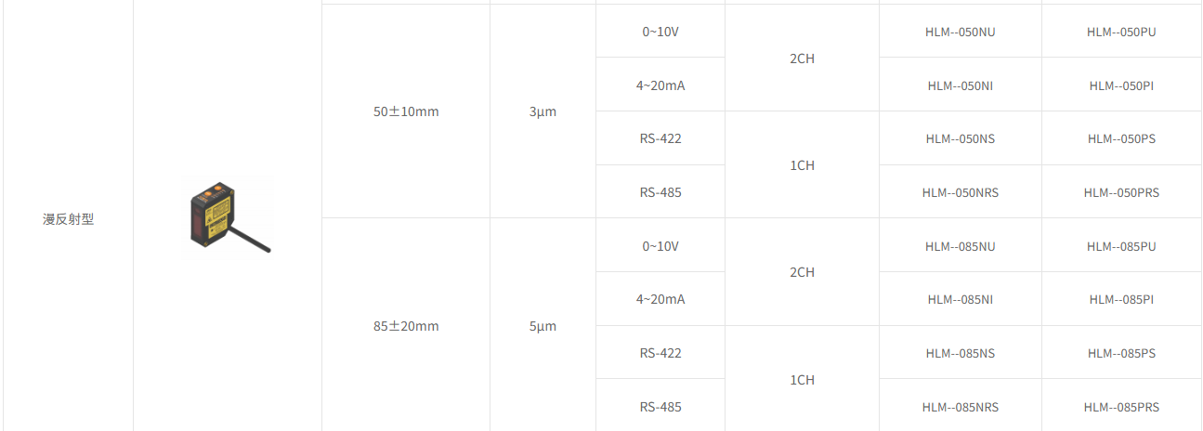Open model HLM--050PU

coord(1121,32)
